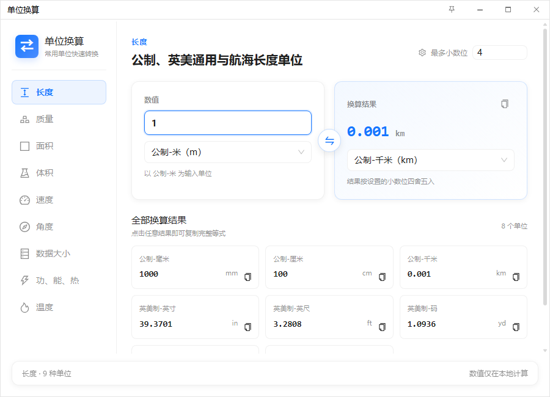Click the 换算结果 label
Viewport: 550px width, 397px height.
[362, 104]
